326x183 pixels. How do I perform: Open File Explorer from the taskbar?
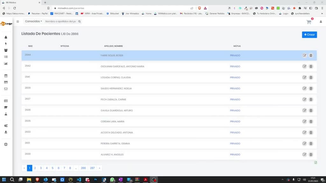click(29, 180)
